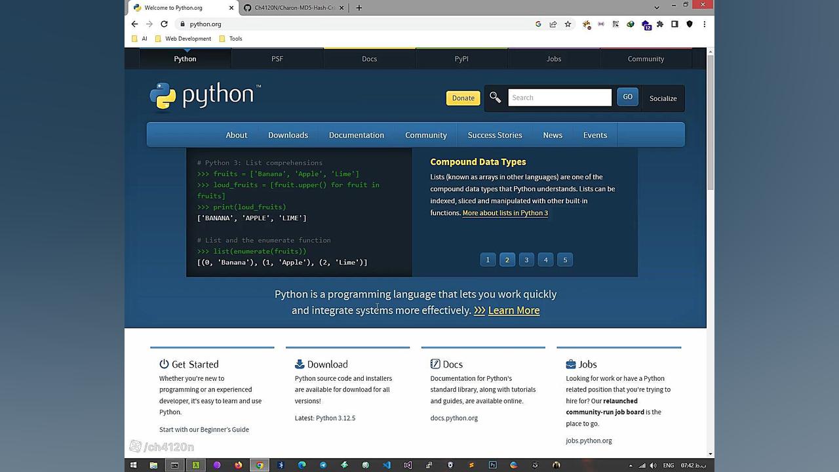The image size is (839, 472).
Task: Click the address bar URL
Action: [205, 24]
